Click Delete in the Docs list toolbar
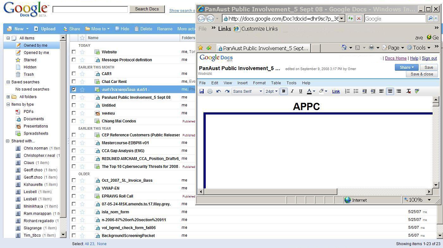Viewport: 443px width, 248px height. [x=144, y=29]
